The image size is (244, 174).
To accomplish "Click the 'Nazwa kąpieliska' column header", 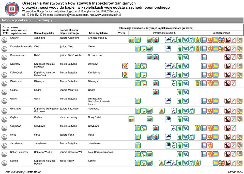I will click(x=44, y=33).
